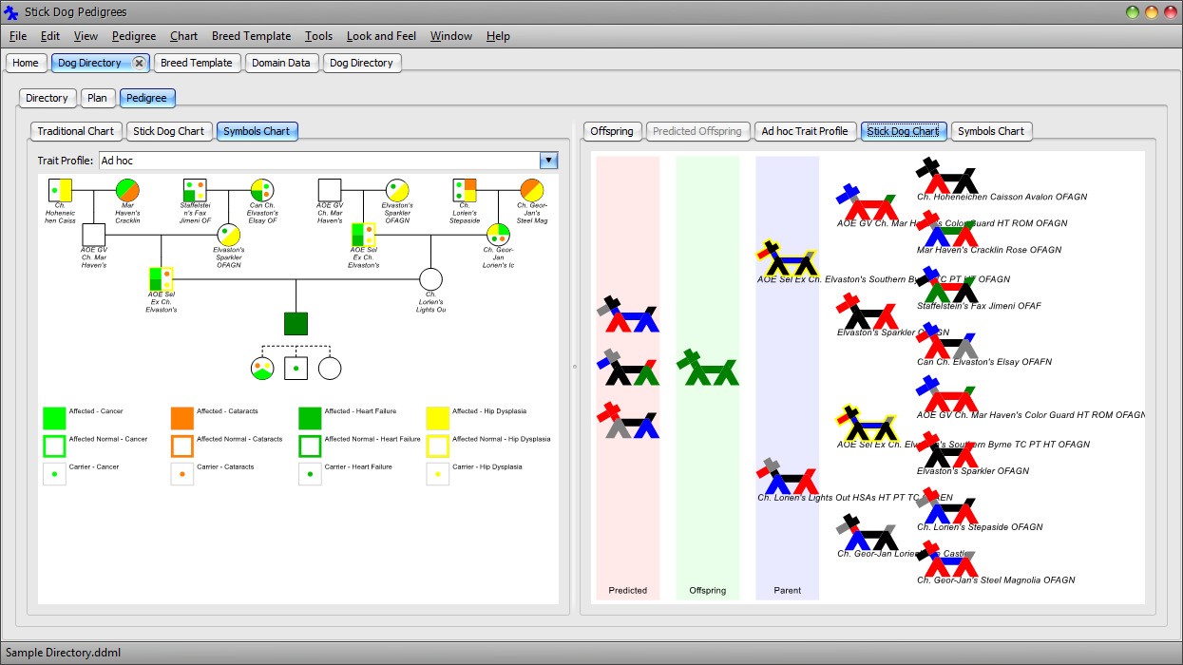Image resolution: width=1183 pixels, height=665 pixels.
Task: Click the Stick Dog Pedigrees icon in the title bar
Action: click(x=10, y=11)
